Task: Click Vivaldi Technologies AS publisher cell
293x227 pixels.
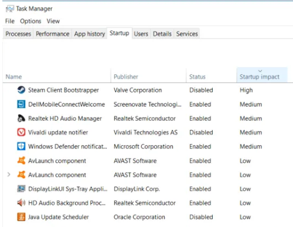Action: click(x=145, y=132)
